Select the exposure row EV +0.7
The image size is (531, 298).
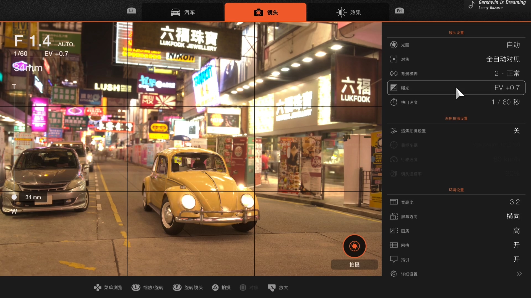456,88
